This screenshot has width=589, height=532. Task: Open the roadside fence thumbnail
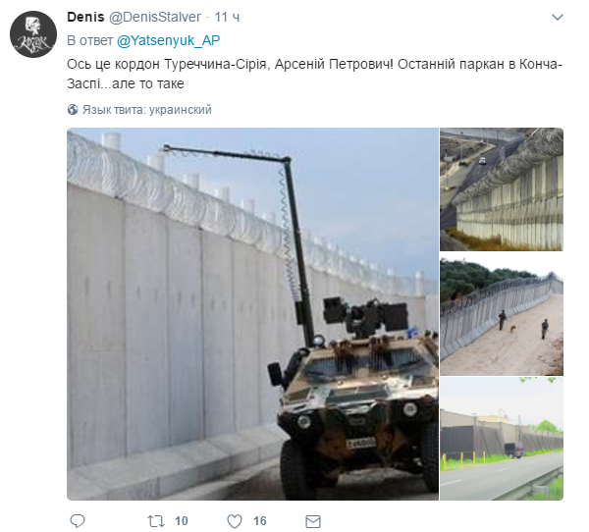tap(502, 439)
